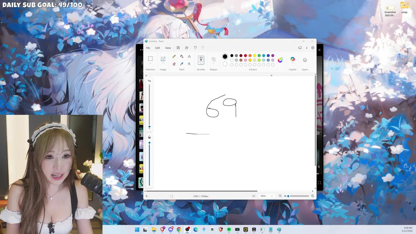The width and height of the screenshot is (416, 234).
Task: Open Microsoft Edge from the taskbar
Action: point(196,229)
